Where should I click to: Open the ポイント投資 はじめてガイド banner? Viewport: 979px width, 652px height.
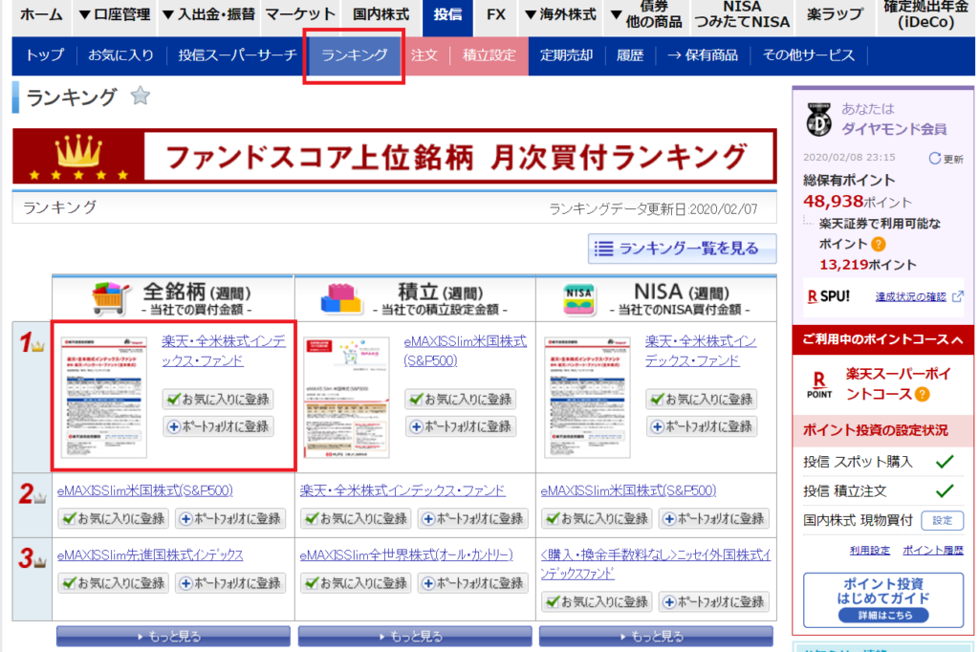coord(882,600)
